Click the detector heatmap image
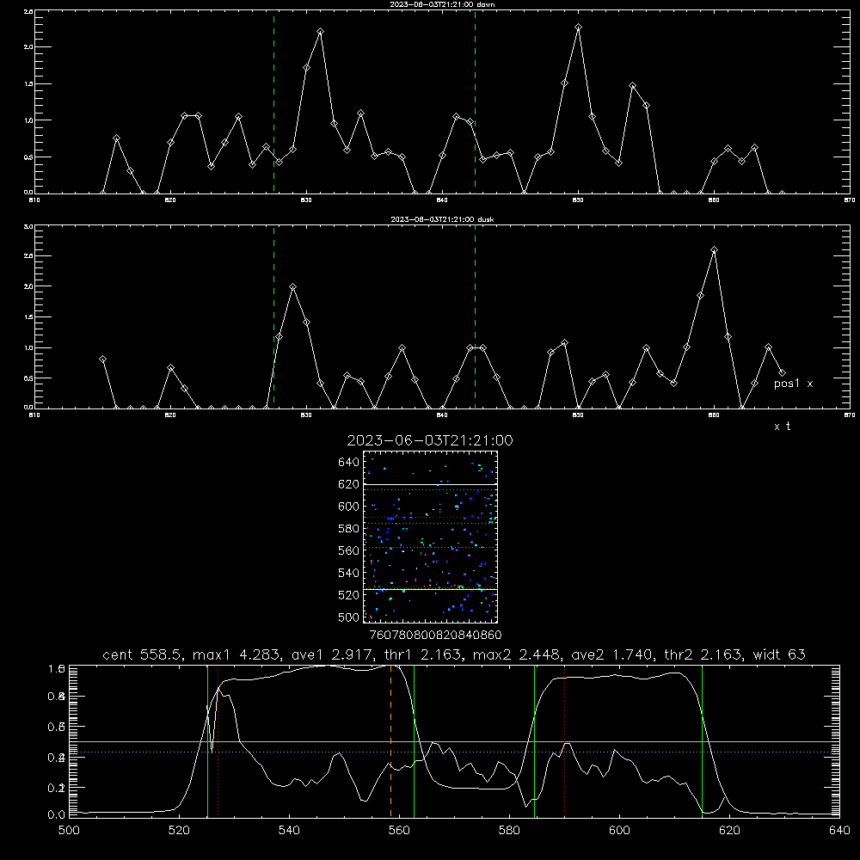Viewport: 860px width, 860px height. (431, 537)
